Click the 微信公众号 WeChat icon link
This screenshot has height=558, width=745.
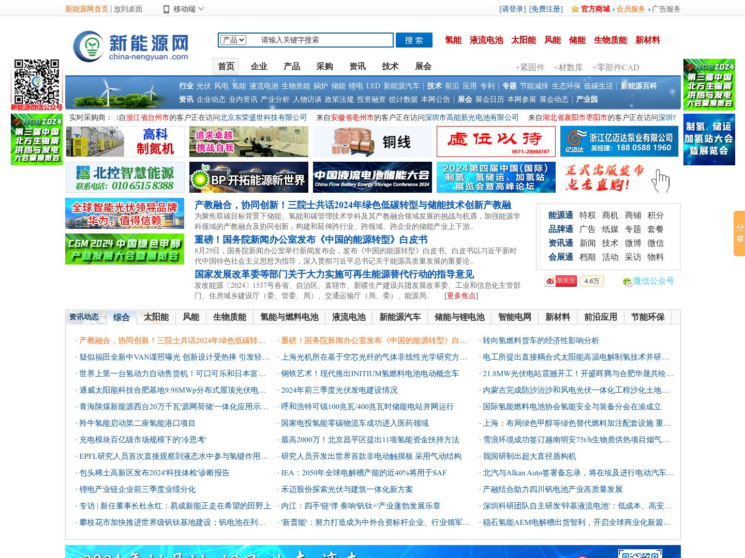[648, 281]
